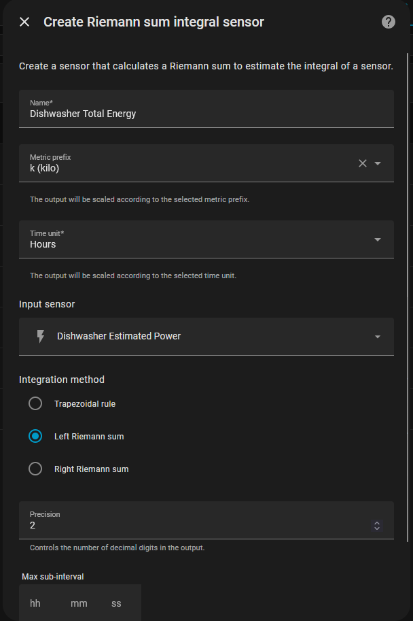413x621 pixels.
Task: Clear the Metric prefix selection
Action: [x=362, y=163]
